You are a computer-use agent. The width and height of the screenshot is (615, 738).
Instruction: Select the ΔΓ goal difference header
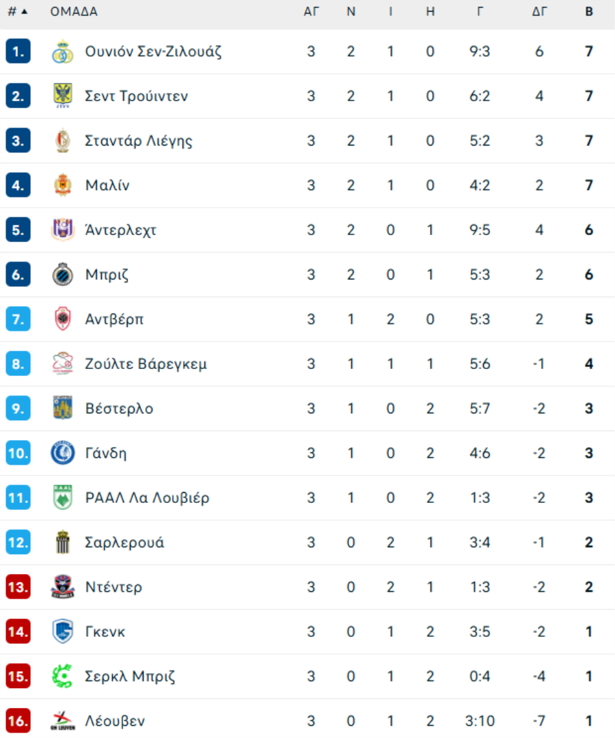coord(539,12)
